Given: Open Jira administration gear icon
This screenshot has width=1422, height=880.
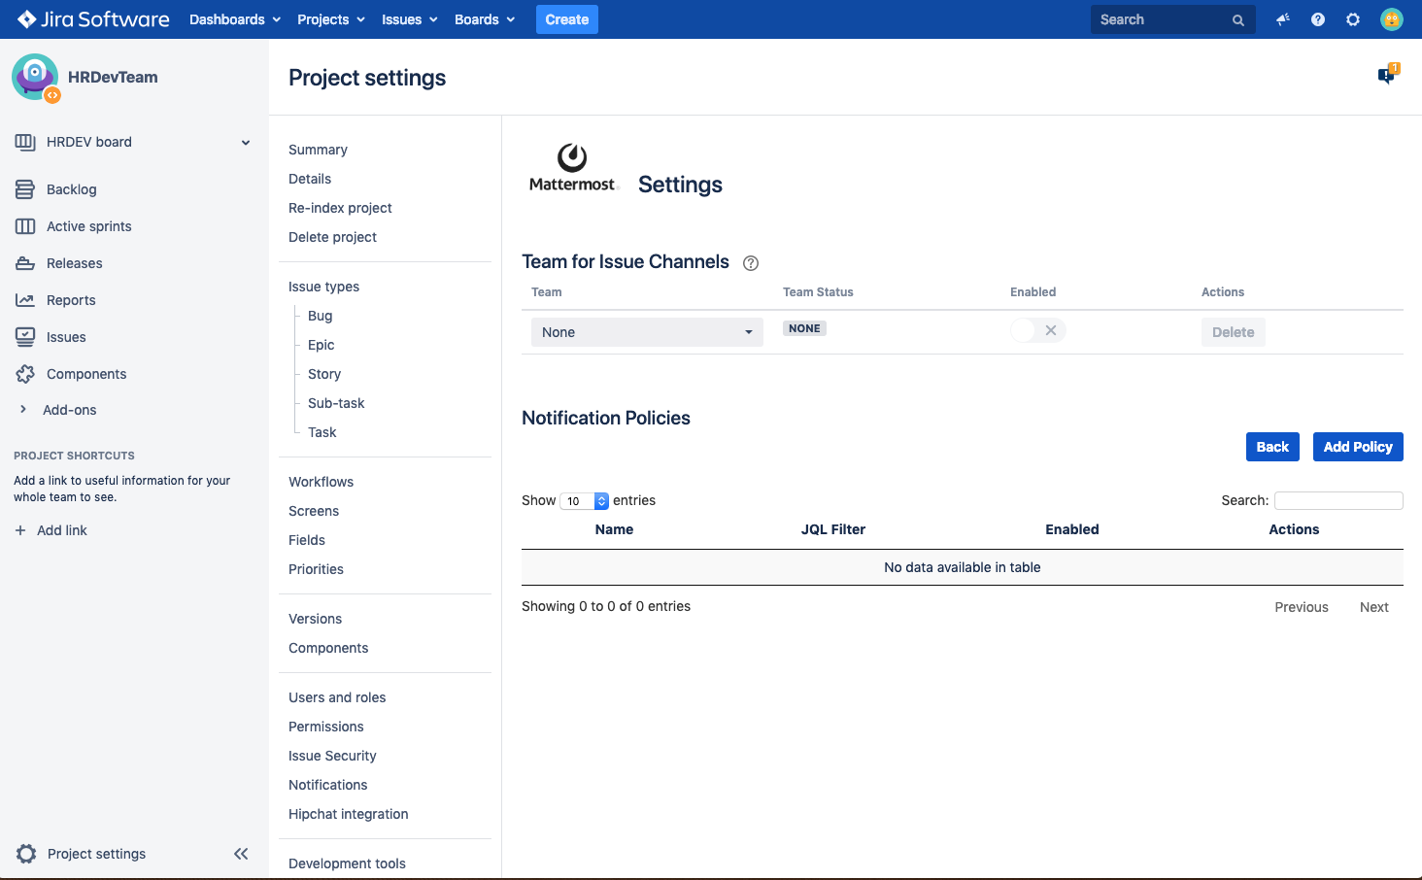Looking at the screenshot, I should pyautogui.click(x=1352, y=19).
